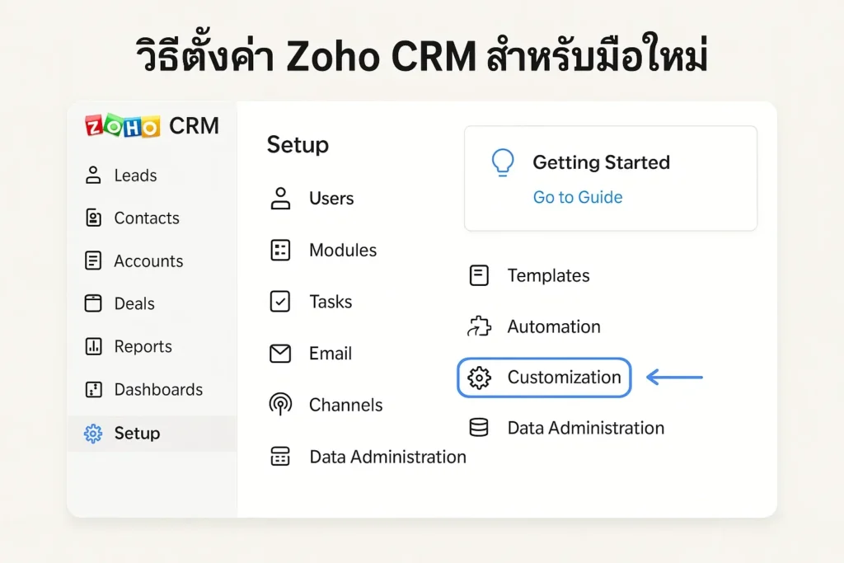Select the Reports bar chart icon
This screenshot has height=563, width=844.
coord(94,347)
